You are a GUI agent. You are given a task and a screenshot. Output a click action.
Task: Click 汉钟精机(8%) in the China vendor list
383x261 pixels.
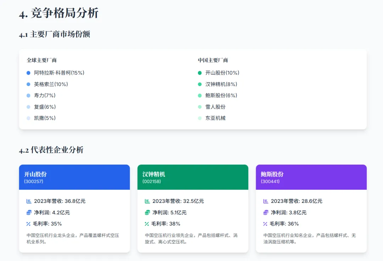221,84
